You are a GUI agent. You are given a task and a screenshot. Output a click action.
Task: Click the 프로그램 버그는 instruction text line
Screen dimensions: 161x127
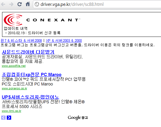click(78, 45)
